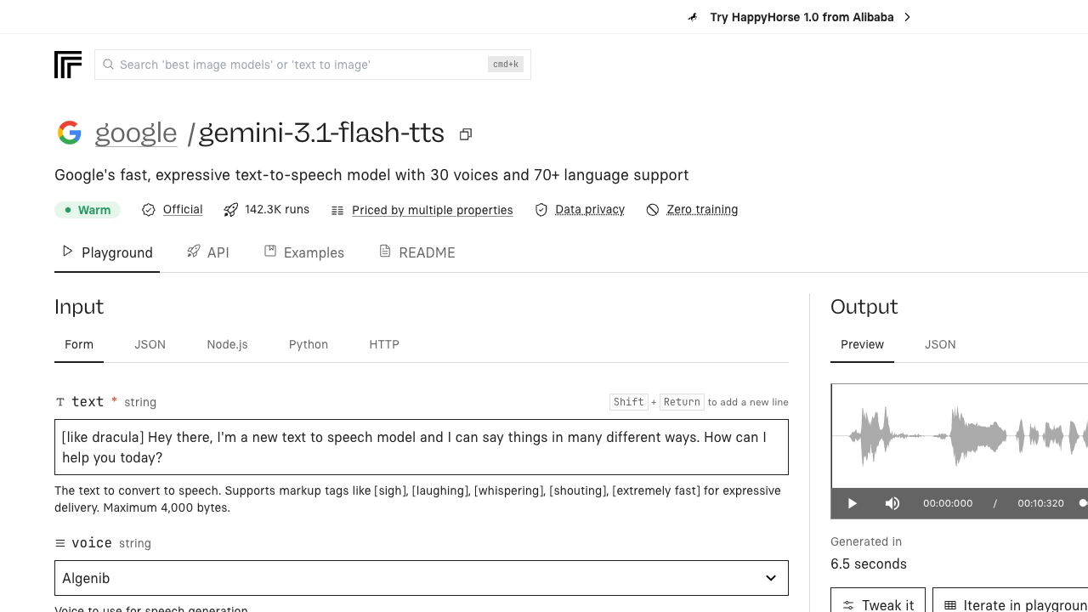This screenshot has width=1088, height=612.
Task: Select the JSON output tab
Action: pos(940,344)
